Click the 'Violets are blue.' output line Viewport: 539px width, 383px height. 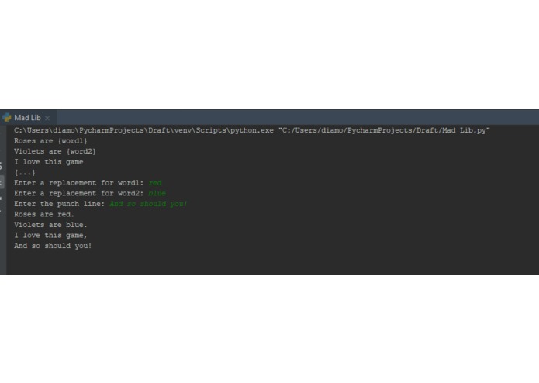tap(50, 225)
